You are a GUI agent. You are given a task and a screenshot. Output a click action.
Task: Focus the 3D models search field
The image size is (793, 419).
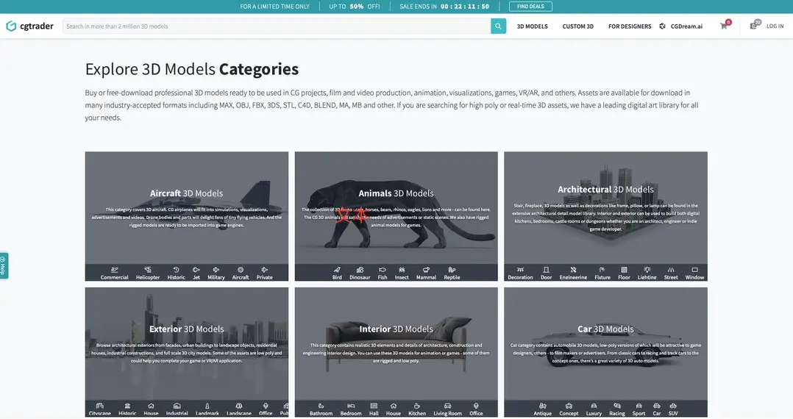pyautogui.click(x=276, y=26)
